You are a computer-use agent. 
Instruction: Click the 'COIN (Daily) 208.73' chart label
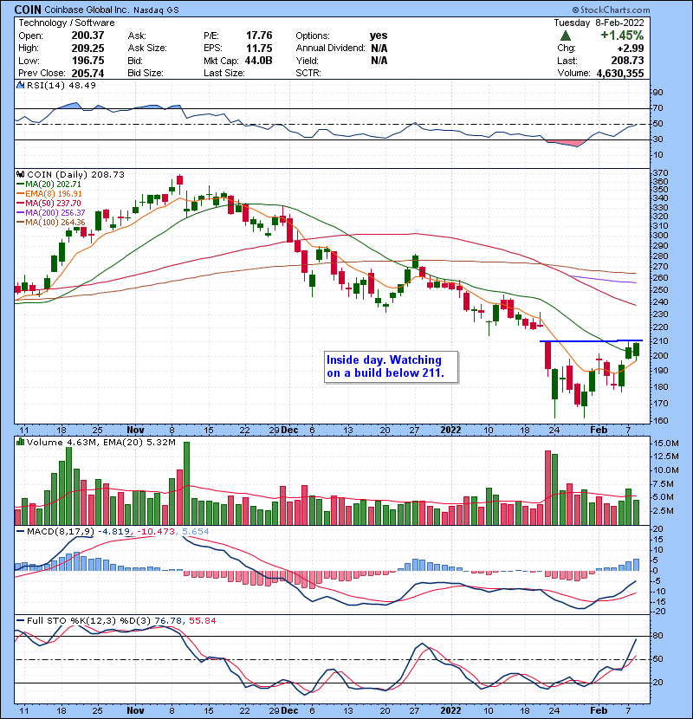tap(75, 174)
